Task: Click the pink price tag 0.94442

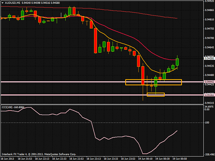Action: [209, 82]
